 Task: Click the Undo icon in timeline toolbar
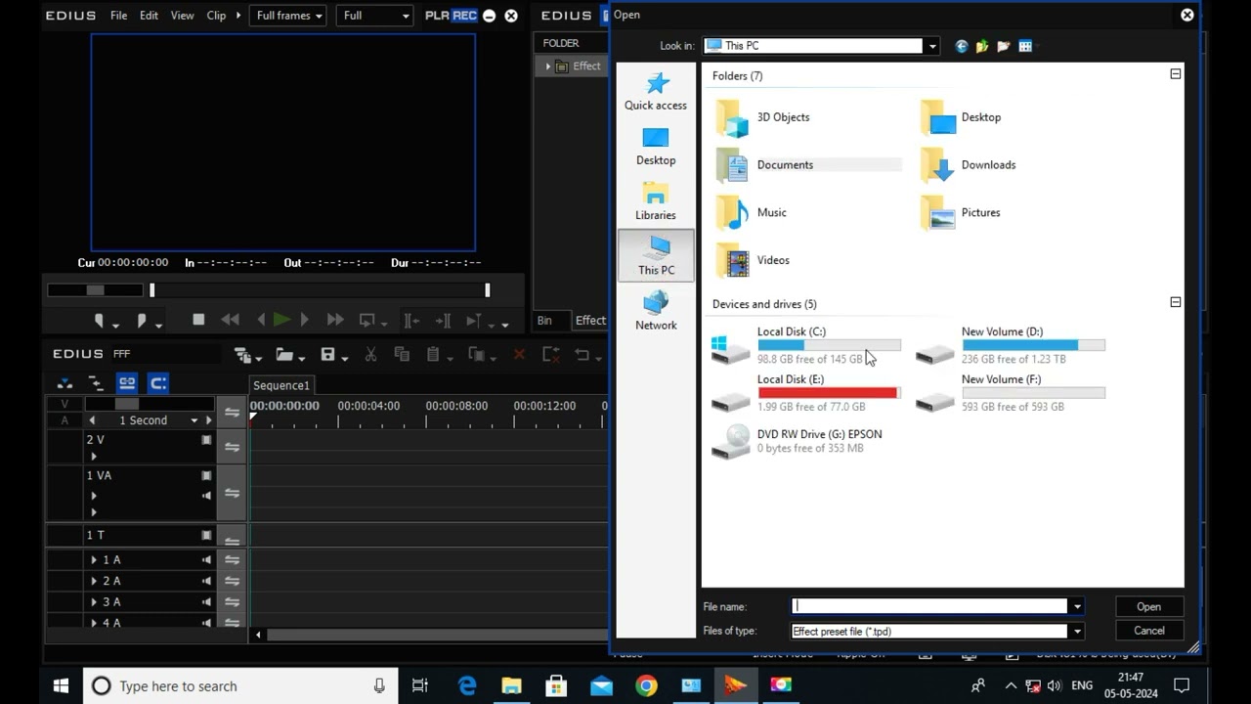click(x=582, y=355)
